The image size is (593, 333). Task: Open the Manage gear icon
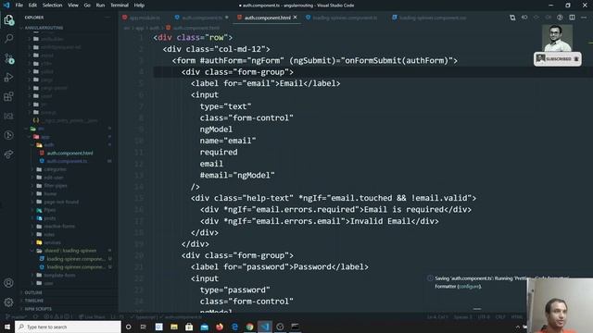[x=8, y=302]
